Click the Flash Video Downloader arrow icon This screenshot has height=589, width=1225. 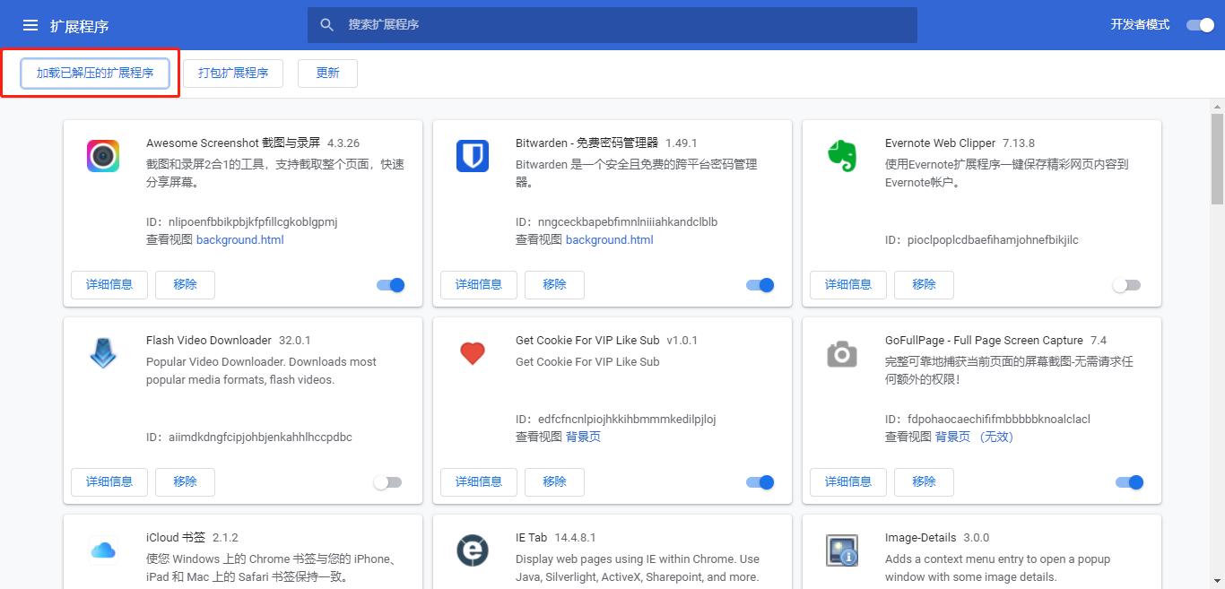click(x=102, y=352)
